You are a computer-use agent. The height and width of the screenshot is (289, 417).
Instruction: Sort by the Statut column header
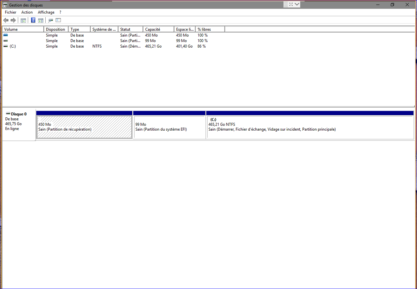[x=131, y=29]
